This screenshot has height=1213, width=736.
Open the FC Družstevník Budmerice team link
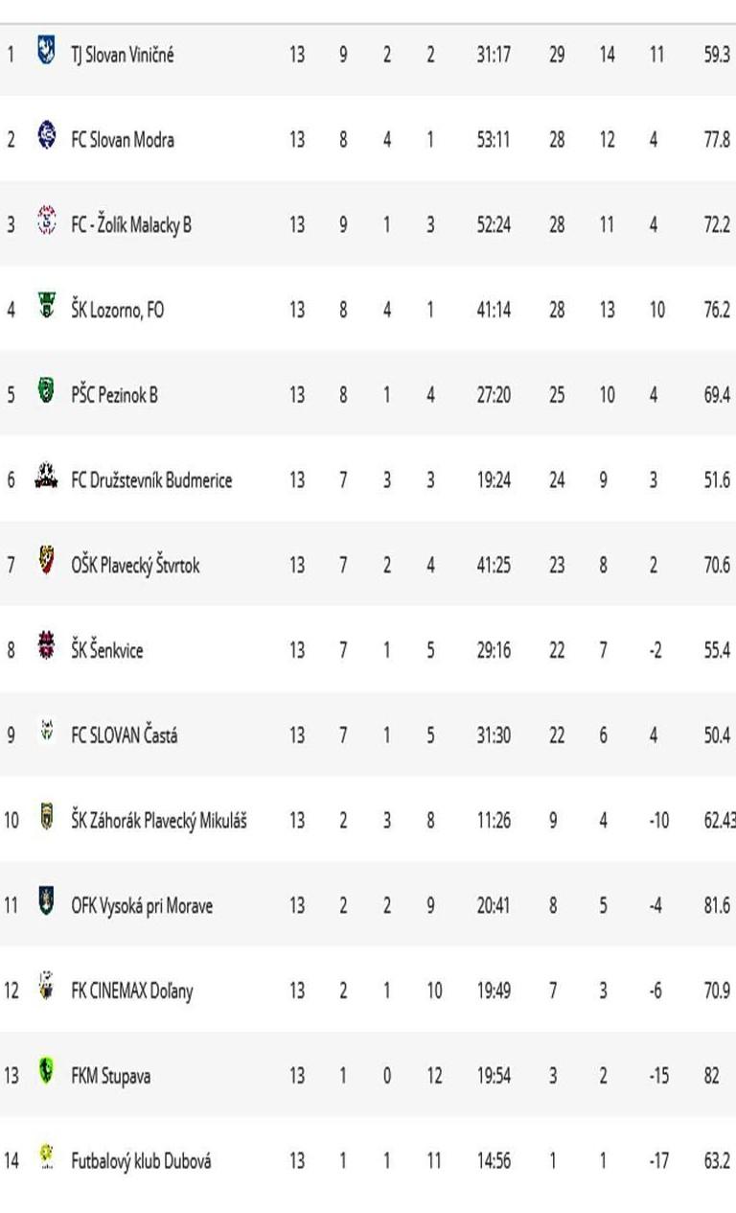pos(151,480)
